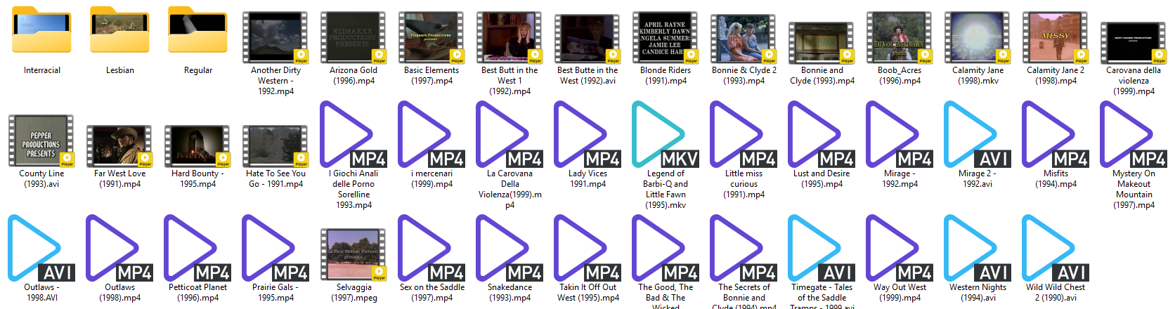
Task: Click the filename 'Best Butte in the West (1992).avi'
Action: pyautogui.click(x=587, y=75)
